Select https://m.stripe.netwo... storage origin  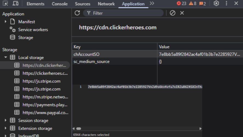coord(45,97)
